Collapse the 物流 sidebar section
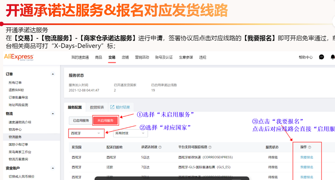Viewport: 335px width, 180px height. click(x=53, y=114)
